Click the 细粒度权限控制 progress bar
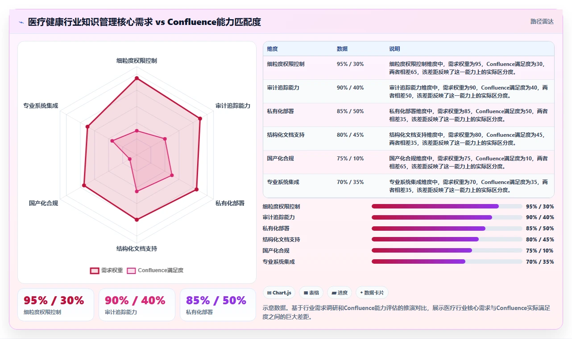This screenshot has height=339, width=572. point(447,206)
